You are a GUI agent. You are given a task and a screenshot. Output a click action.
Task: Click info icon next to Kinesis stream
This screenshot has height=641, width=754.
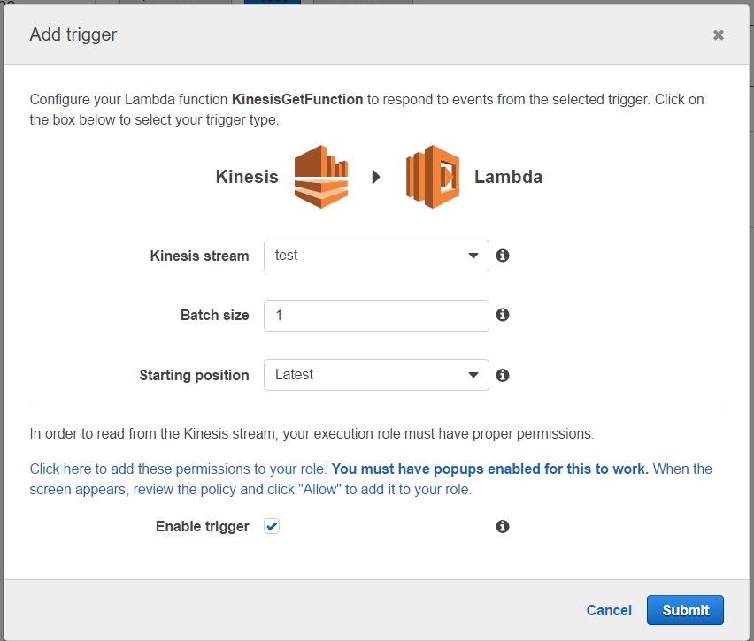tap(503, 256)
